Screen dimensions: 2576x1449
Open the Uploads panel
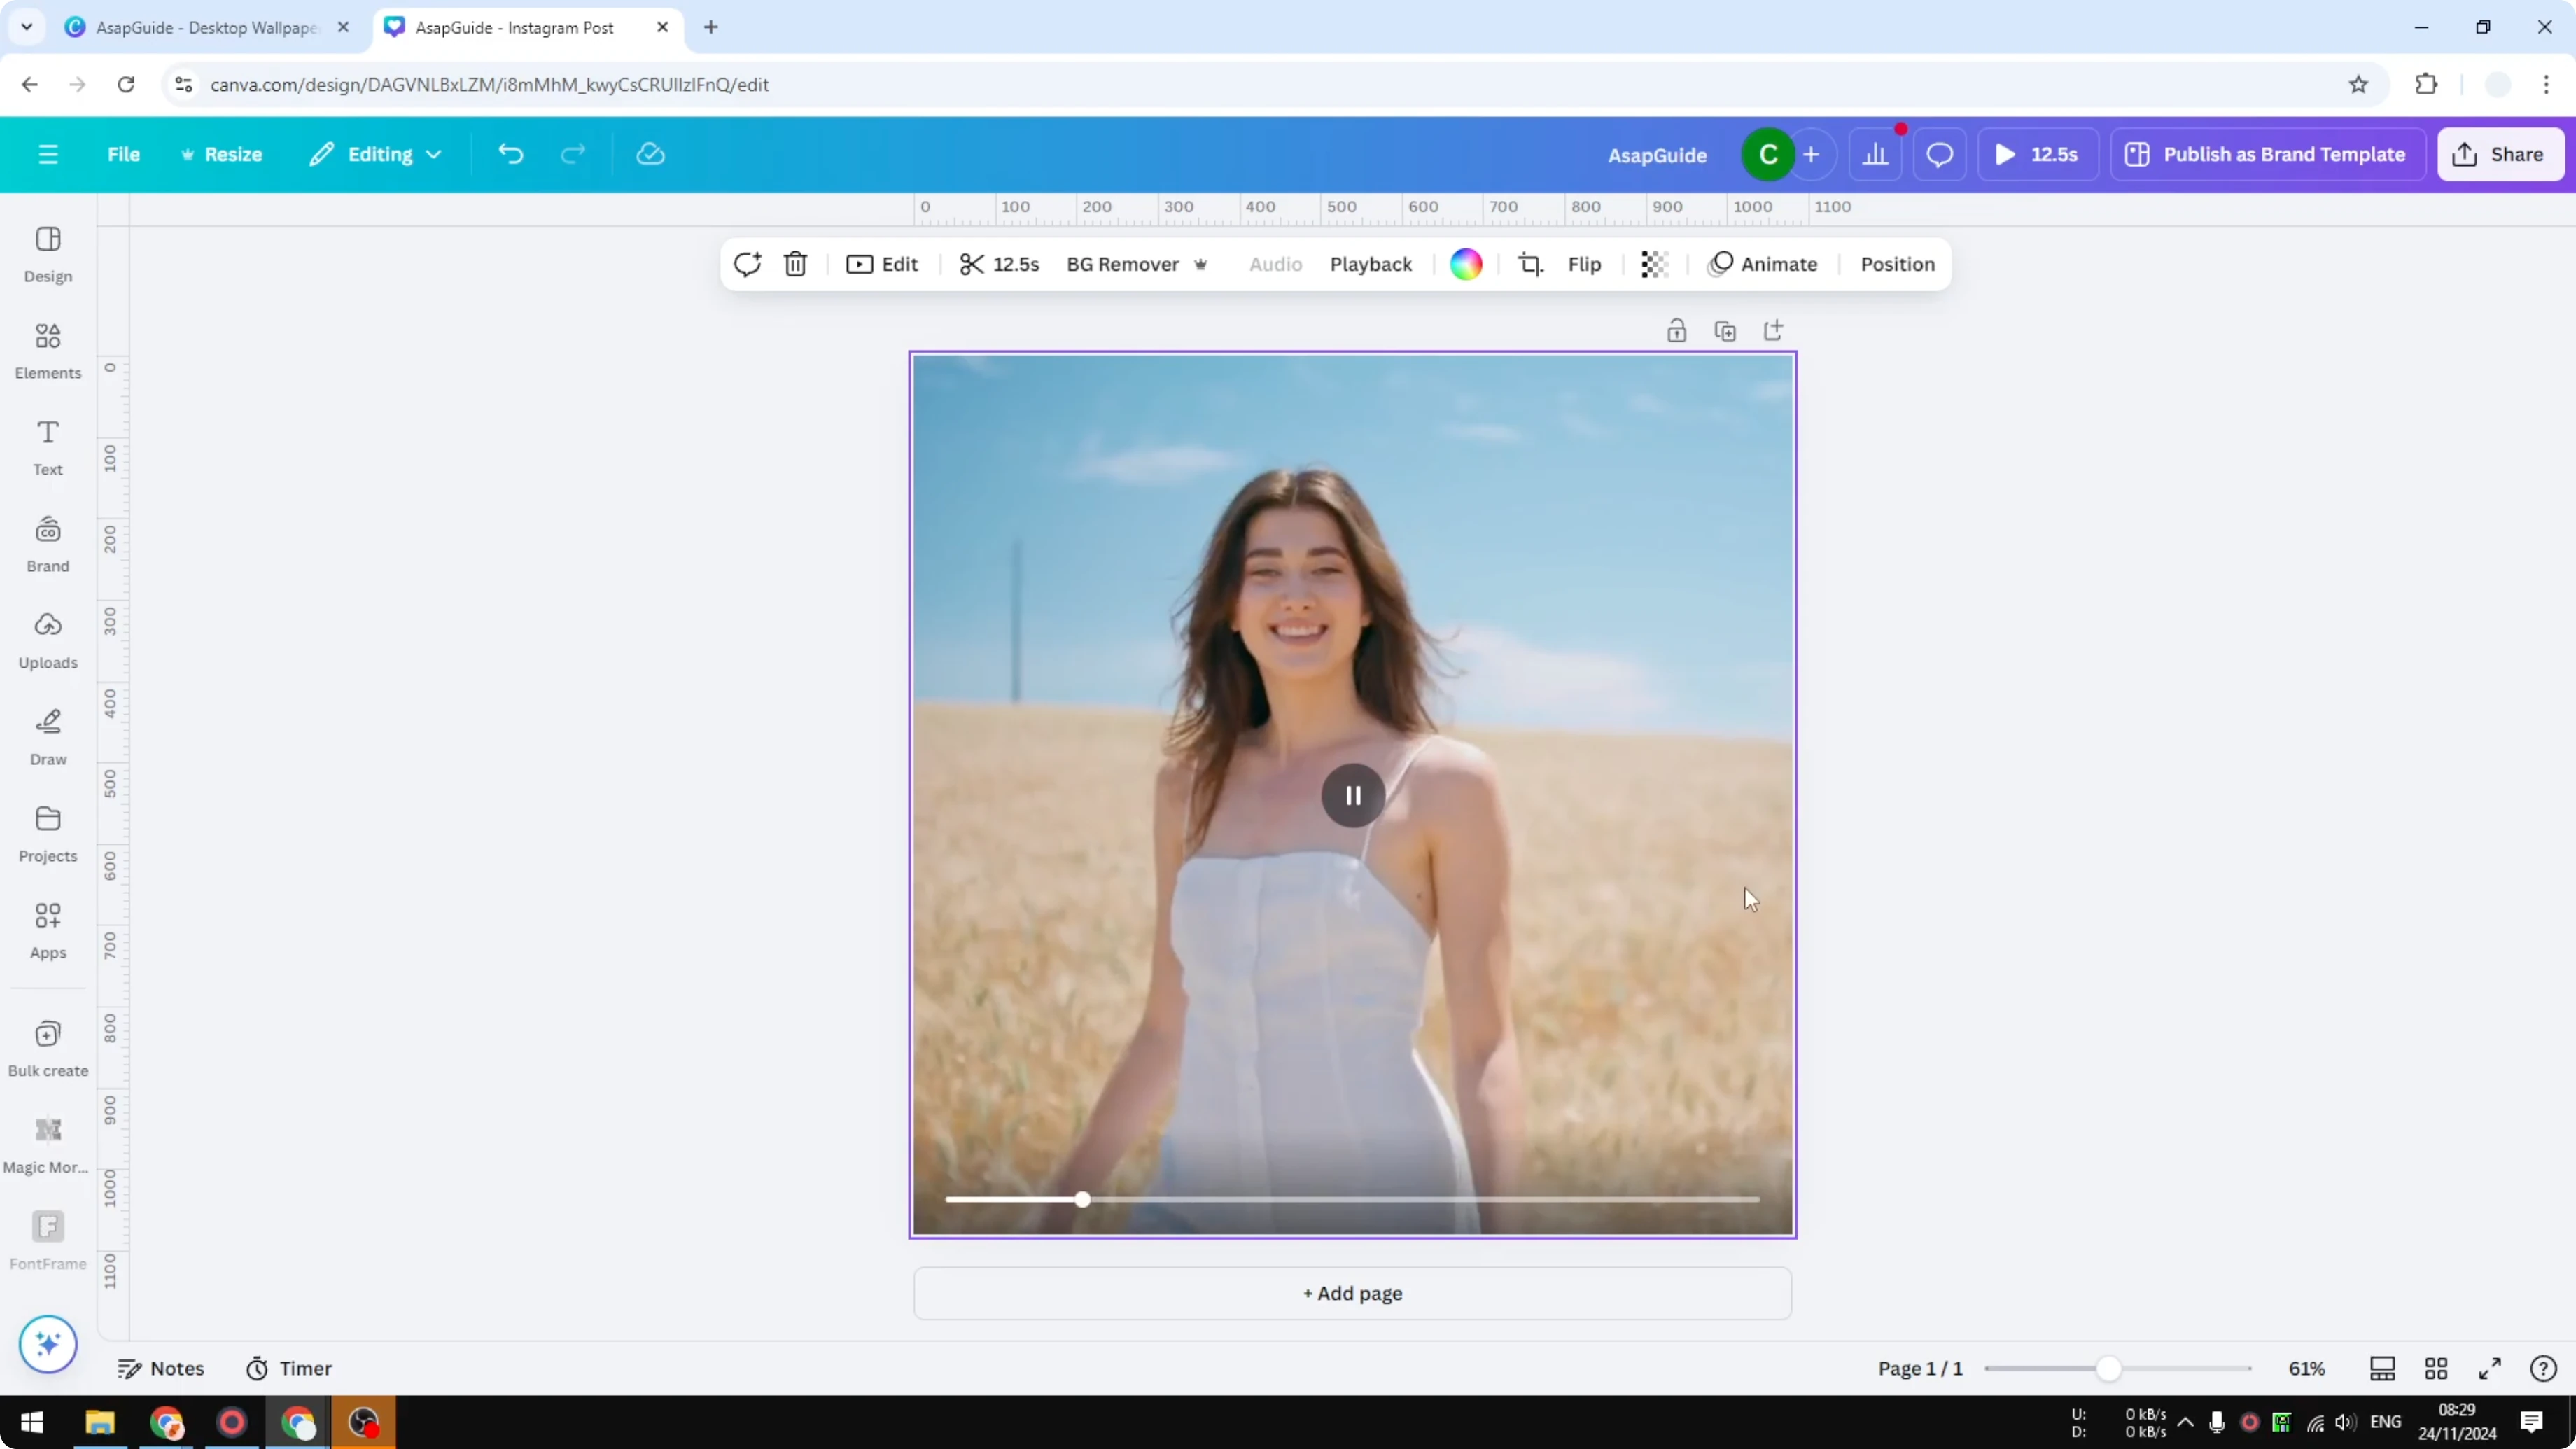(47, 640)
